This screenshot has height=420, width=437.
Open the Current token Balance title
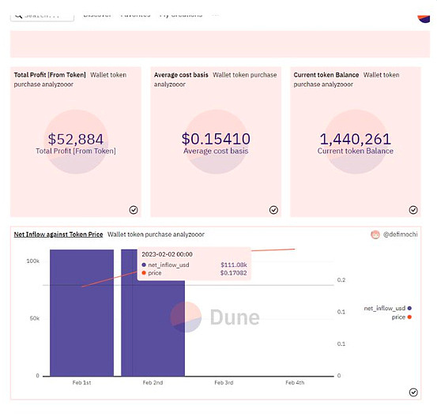tap(326, 75)
